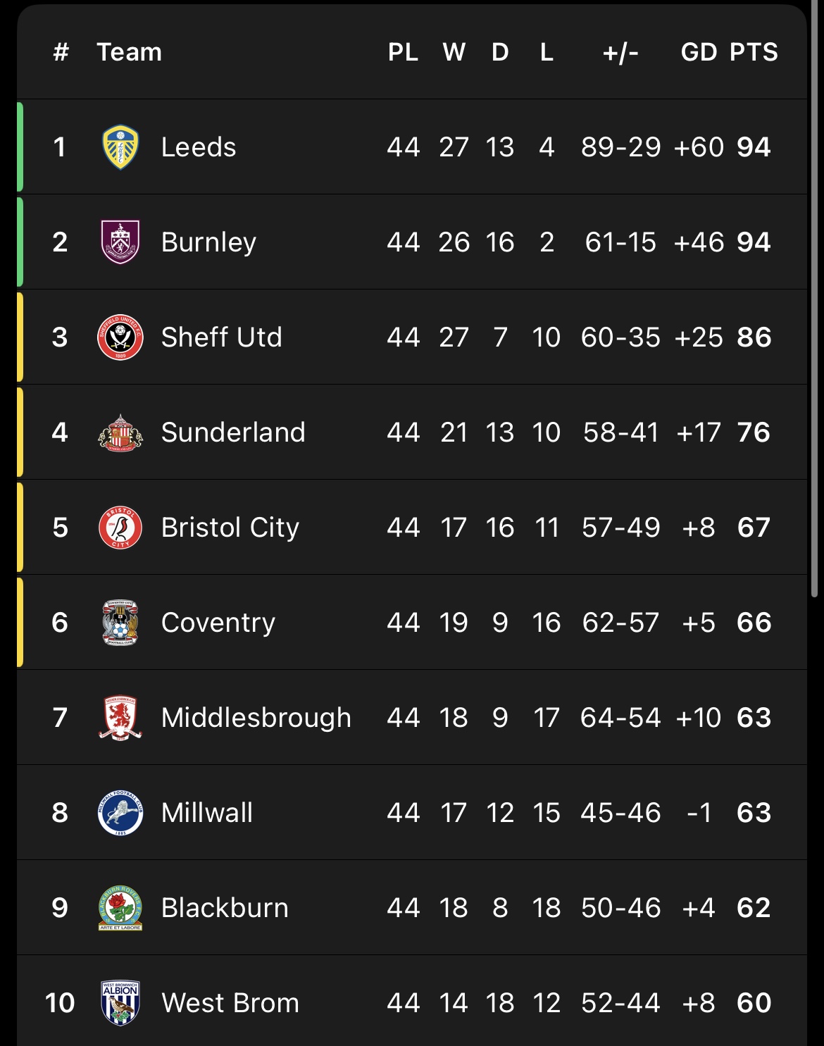The height and width of the screenshot is (1046, 824).
Task: Open the Middlesbrough team name
Action: [x=256, y=718]
